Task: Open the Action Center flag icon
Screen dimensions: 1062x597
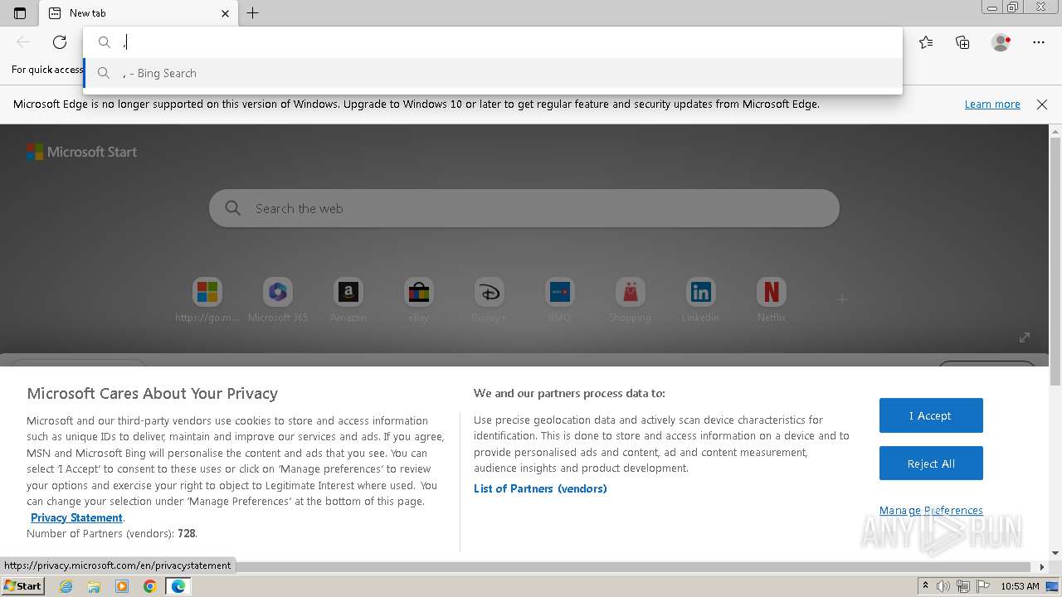Action: tap(982, 586)
